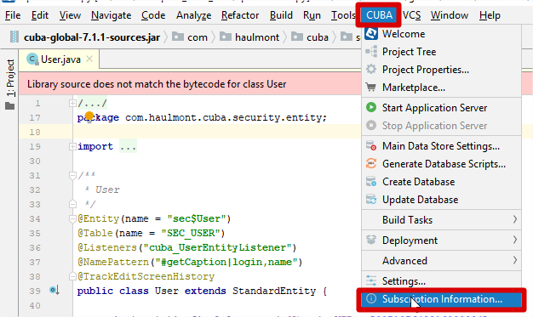Image resolution: width=533 pixels, height=317 pixels.
Task: Click the Project Tree hierarchy icon
Action: 371,52
